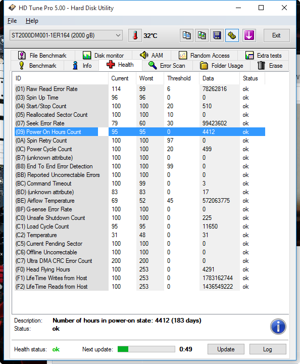Select the (0C) Power Cycle Count row
This screenshot has width=300, height=364.
(x=140, y=149)
